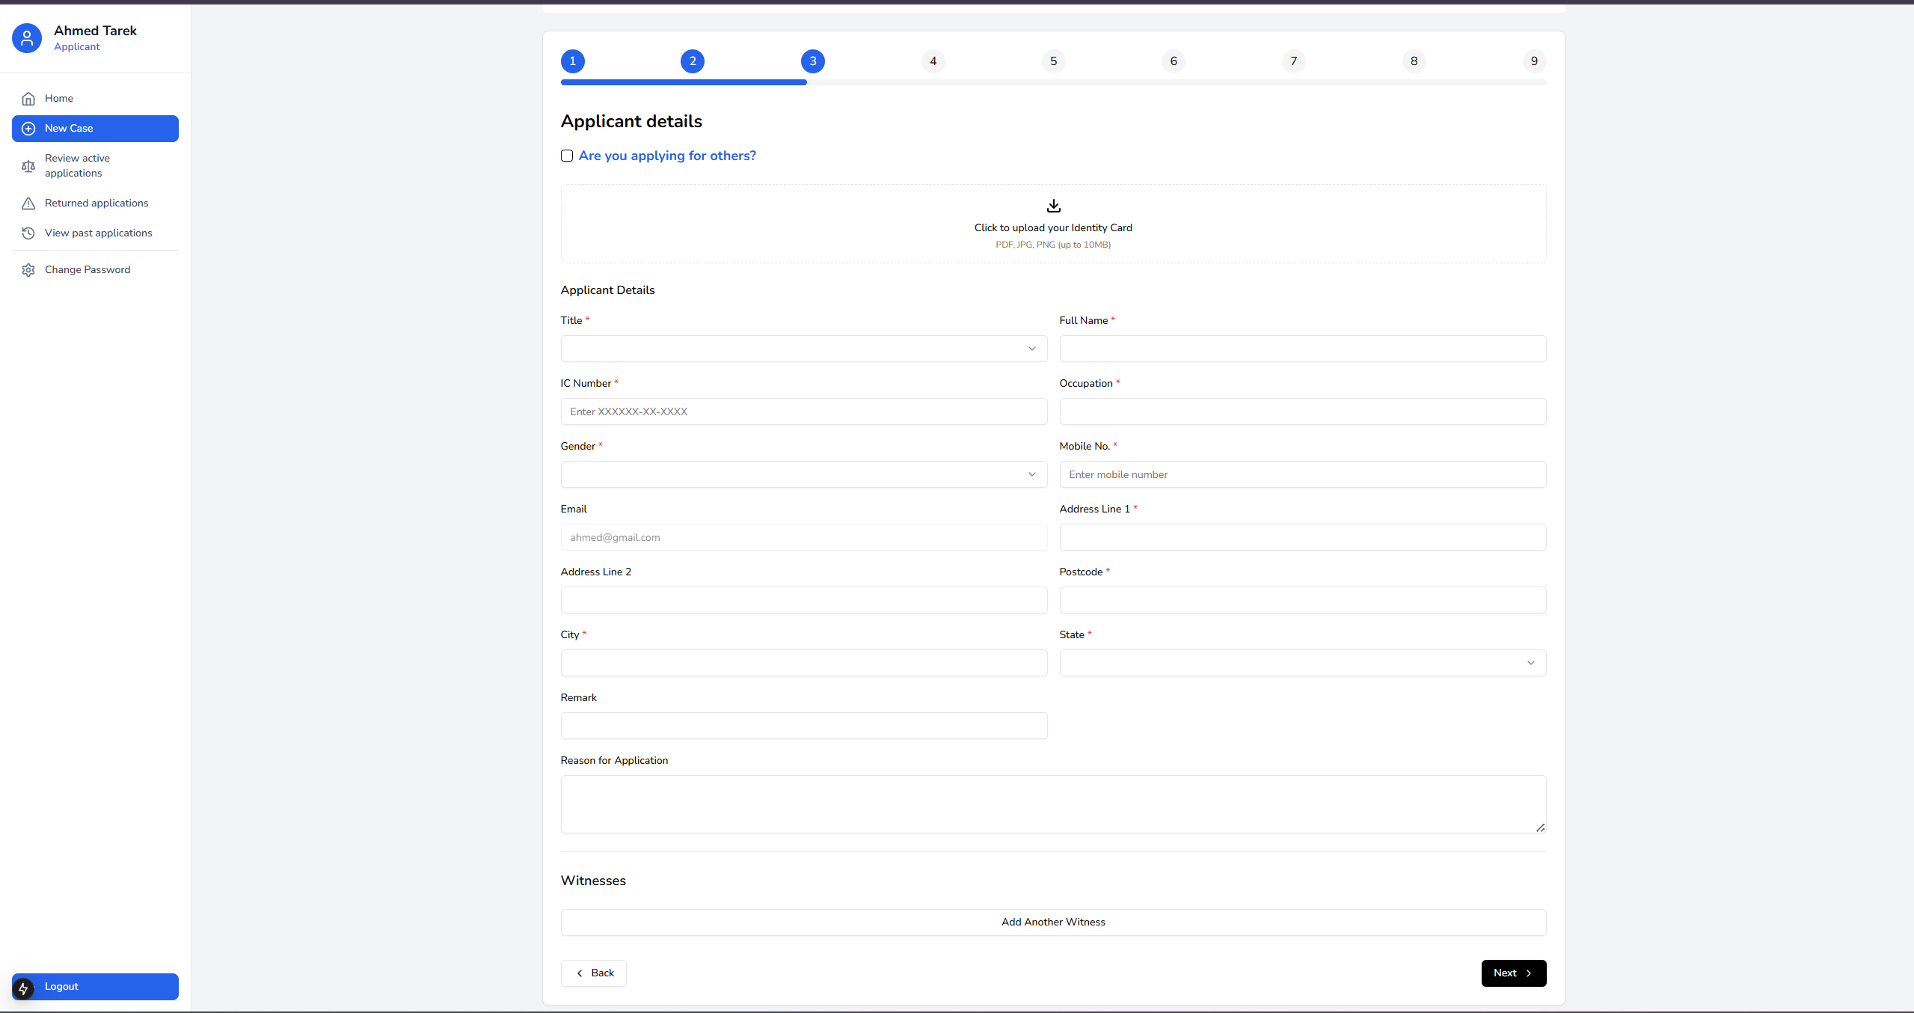
Task: Click the gear icon for Change Password
Action: click(28, 270)
